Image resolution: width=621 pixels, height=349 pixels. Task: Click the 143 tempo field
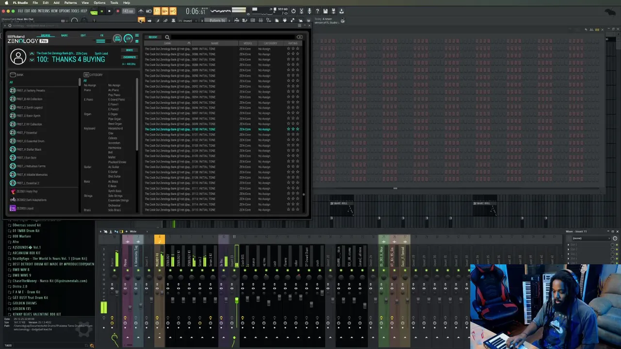point(128,11)
